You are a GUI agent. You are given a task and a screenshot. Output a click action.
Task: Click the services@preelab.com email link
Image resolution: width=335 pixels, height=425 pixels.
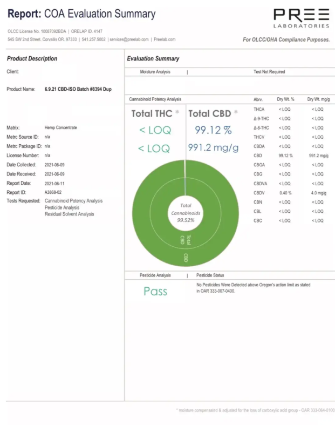pyautogui.click(x=129, y=39)
